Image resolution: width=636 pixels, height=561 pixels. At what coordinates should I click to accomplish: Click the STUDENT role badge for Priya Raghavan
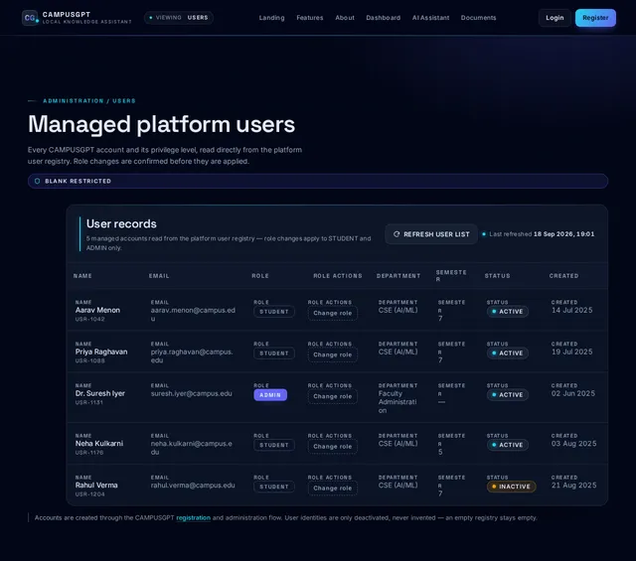click(x=274, y=353)
